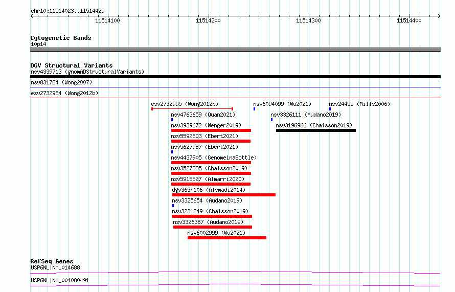Open nsv3325654 (Audano2019) label
Viewport: 455px width, 292px height.
click(x=207, y=200)
